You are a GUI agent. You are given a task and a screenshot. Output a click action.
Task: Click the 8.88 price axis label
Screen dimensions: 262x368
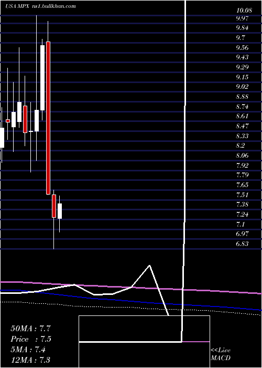pyautogui.click(x=242, y=97)
